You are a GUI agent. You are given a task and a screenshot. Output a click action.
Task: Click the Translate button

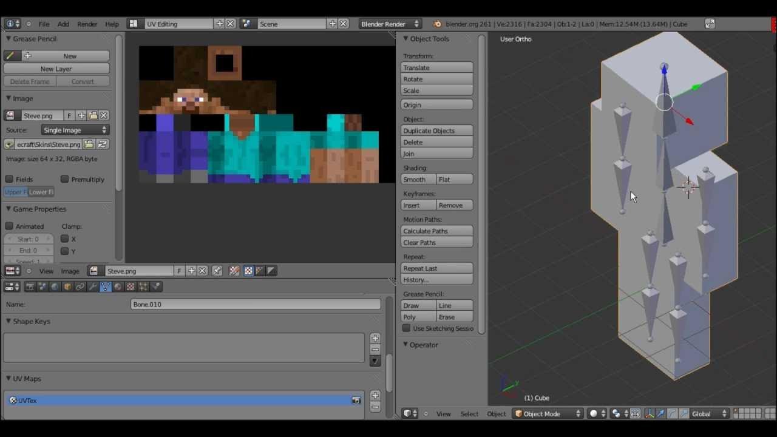pos(437,67)
